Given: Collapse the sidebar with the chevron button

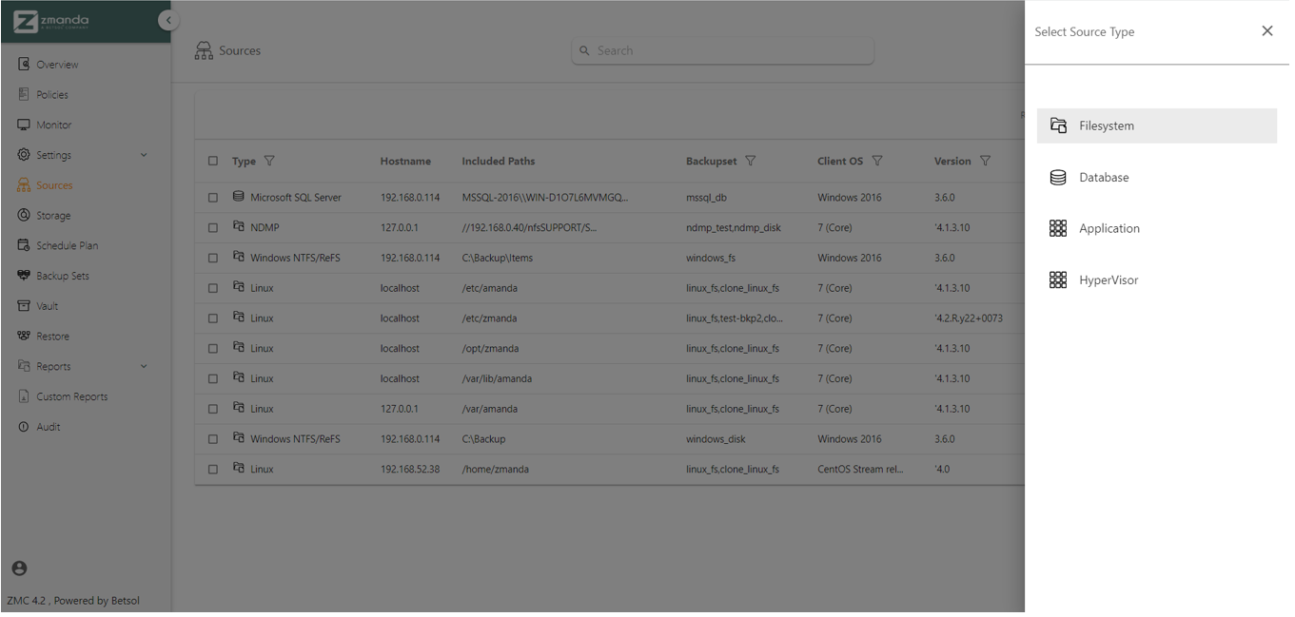Looking at the screenshot, I should pos(168,20).
